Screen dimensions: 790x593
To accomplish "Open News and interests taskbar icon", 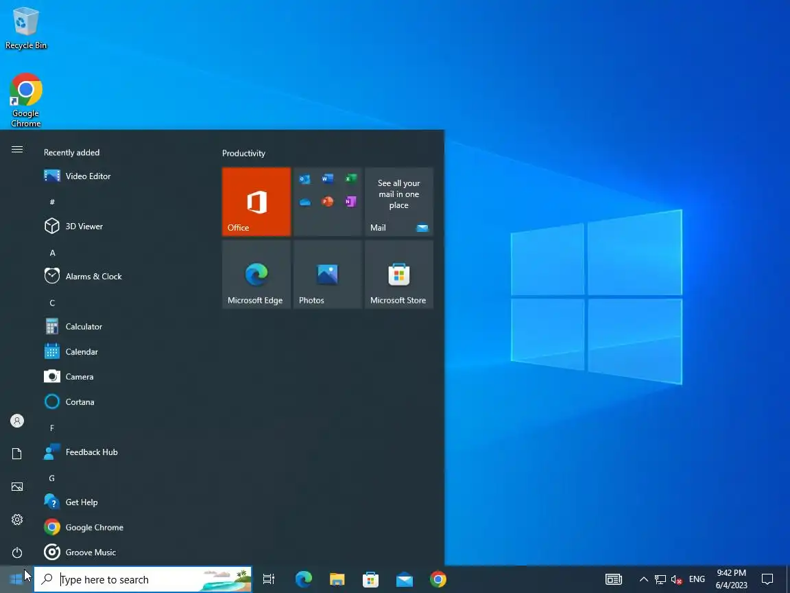I will [614, 579].
